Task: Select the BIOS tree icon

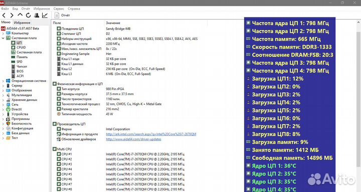Action: tap(13, 71)
